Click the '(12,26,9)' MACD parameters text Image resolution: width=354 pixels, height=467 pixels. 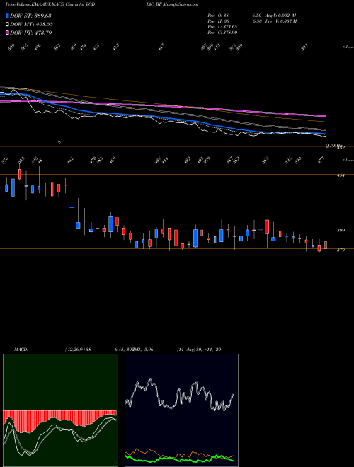[75, 350]
